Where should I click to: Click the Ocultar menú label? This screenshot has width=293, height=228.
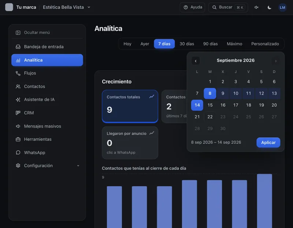point(37,33)
